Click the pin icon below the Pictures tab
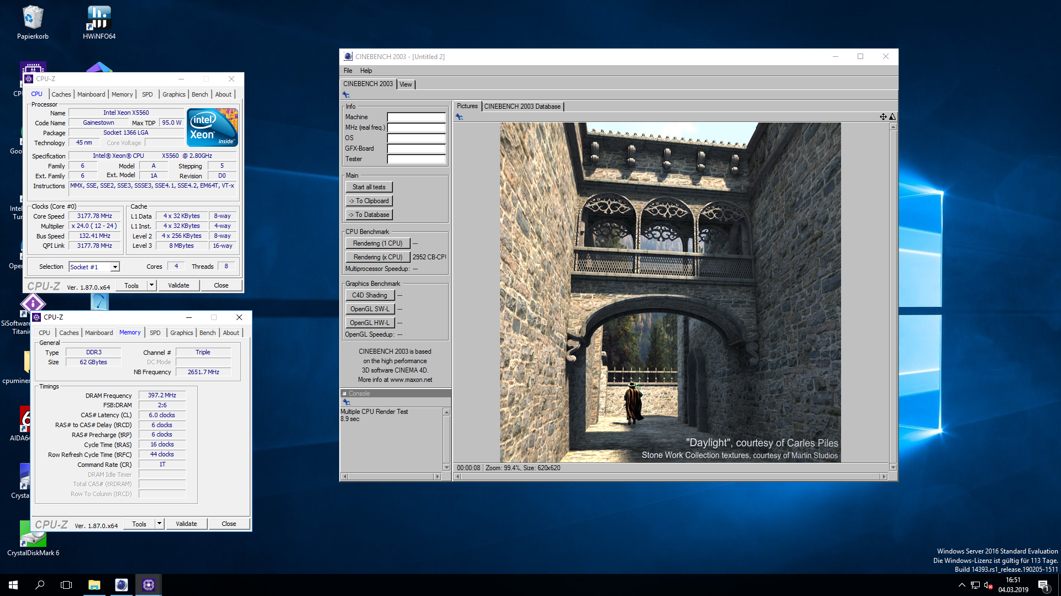The height and width of the screenshot is (596, 1061). pyautogui.click(x=459, y=116)
